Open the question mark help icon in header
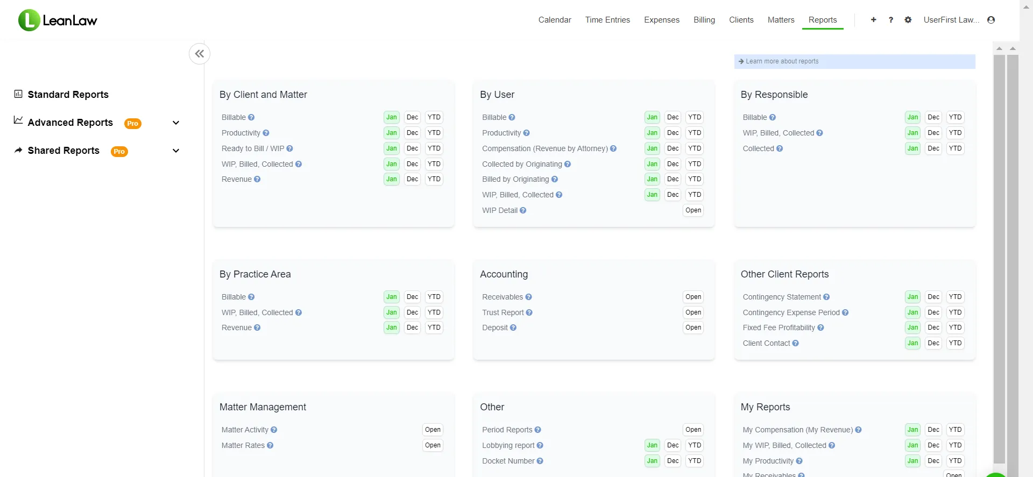 (x=891, y=20)
